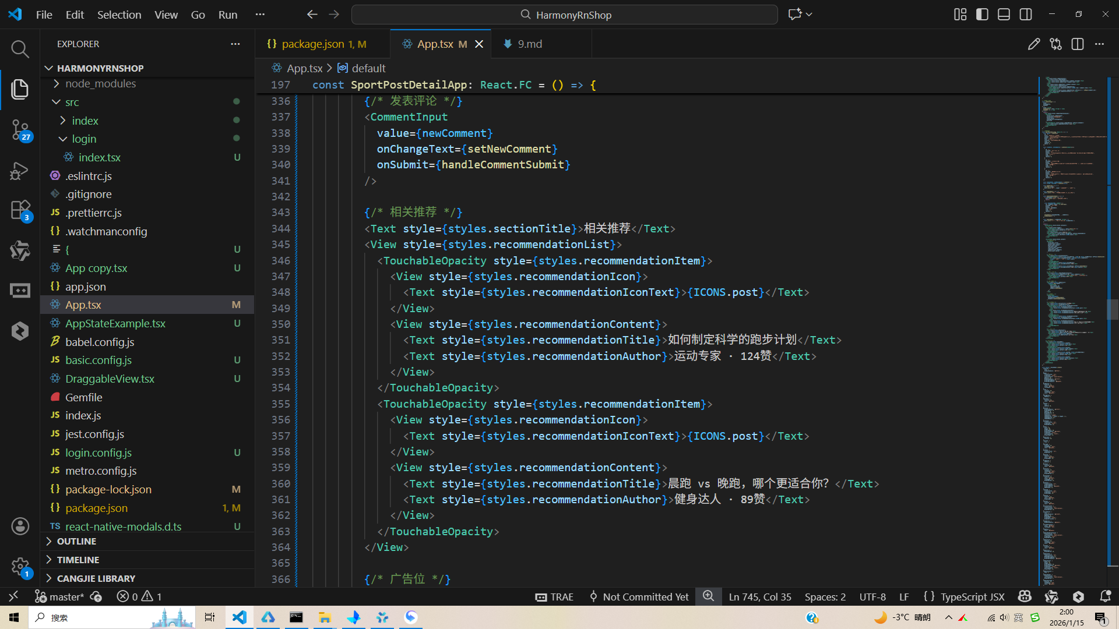
Task: Collapse the login folder
Action: [84, 139]
